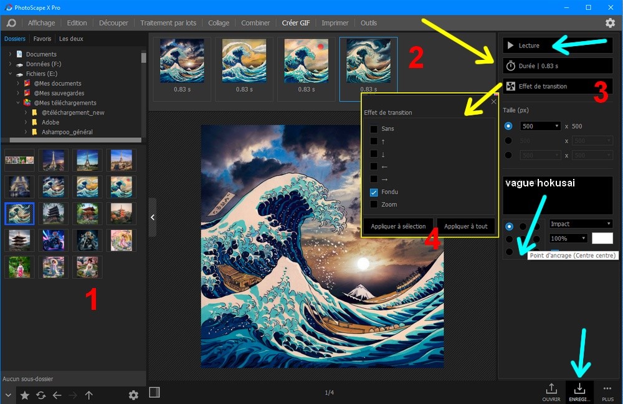Check the Zoom transition option
The width and height of the screenshot is (623, 404).
[373, 204]
